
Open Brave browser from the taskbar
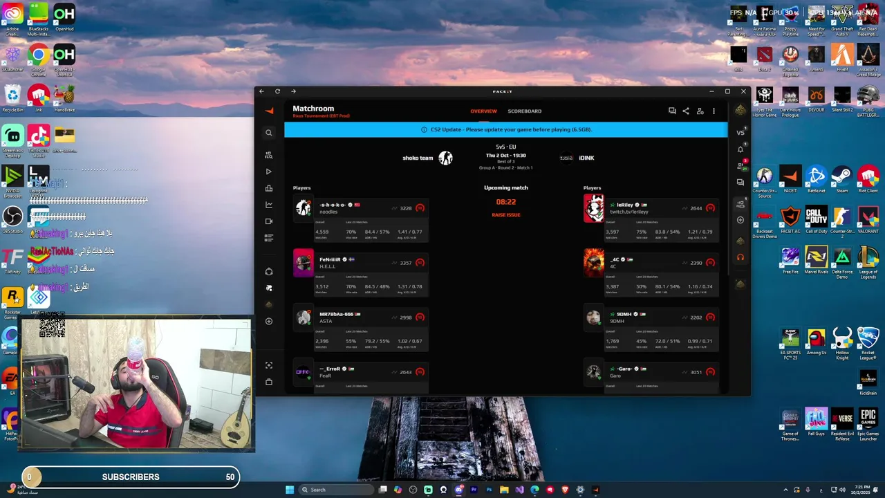(565, 490)
